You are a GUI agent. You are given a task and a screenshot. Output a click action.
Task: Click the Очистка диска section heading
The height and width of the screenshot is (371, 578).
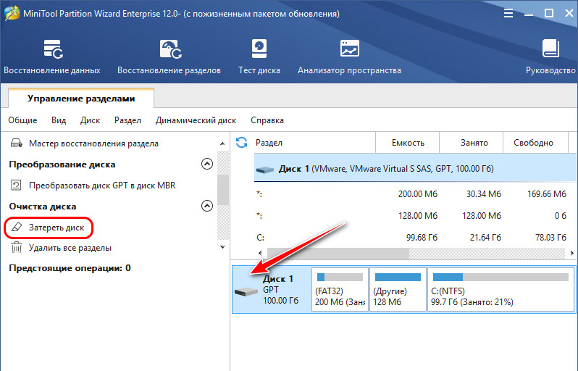tap(43, 207)
